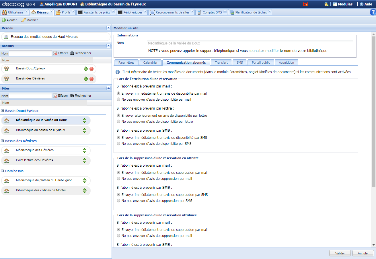
Task: Click reorder arrows for Médiathèque des Dévières
Action: click(x=85, y=151)
